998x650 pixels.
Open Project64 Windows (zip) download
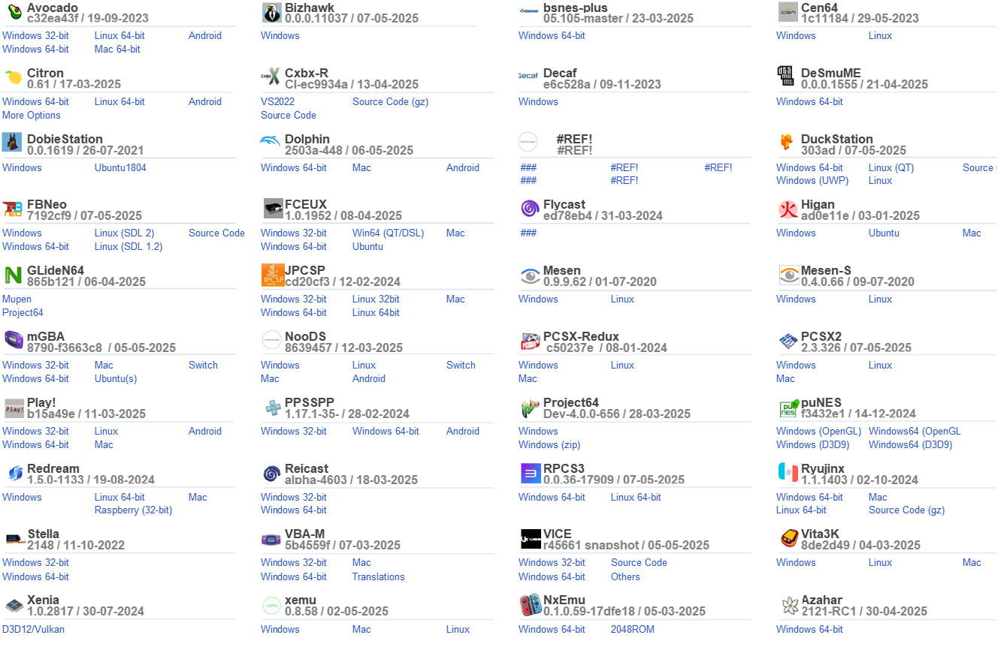tap(549, 444)
